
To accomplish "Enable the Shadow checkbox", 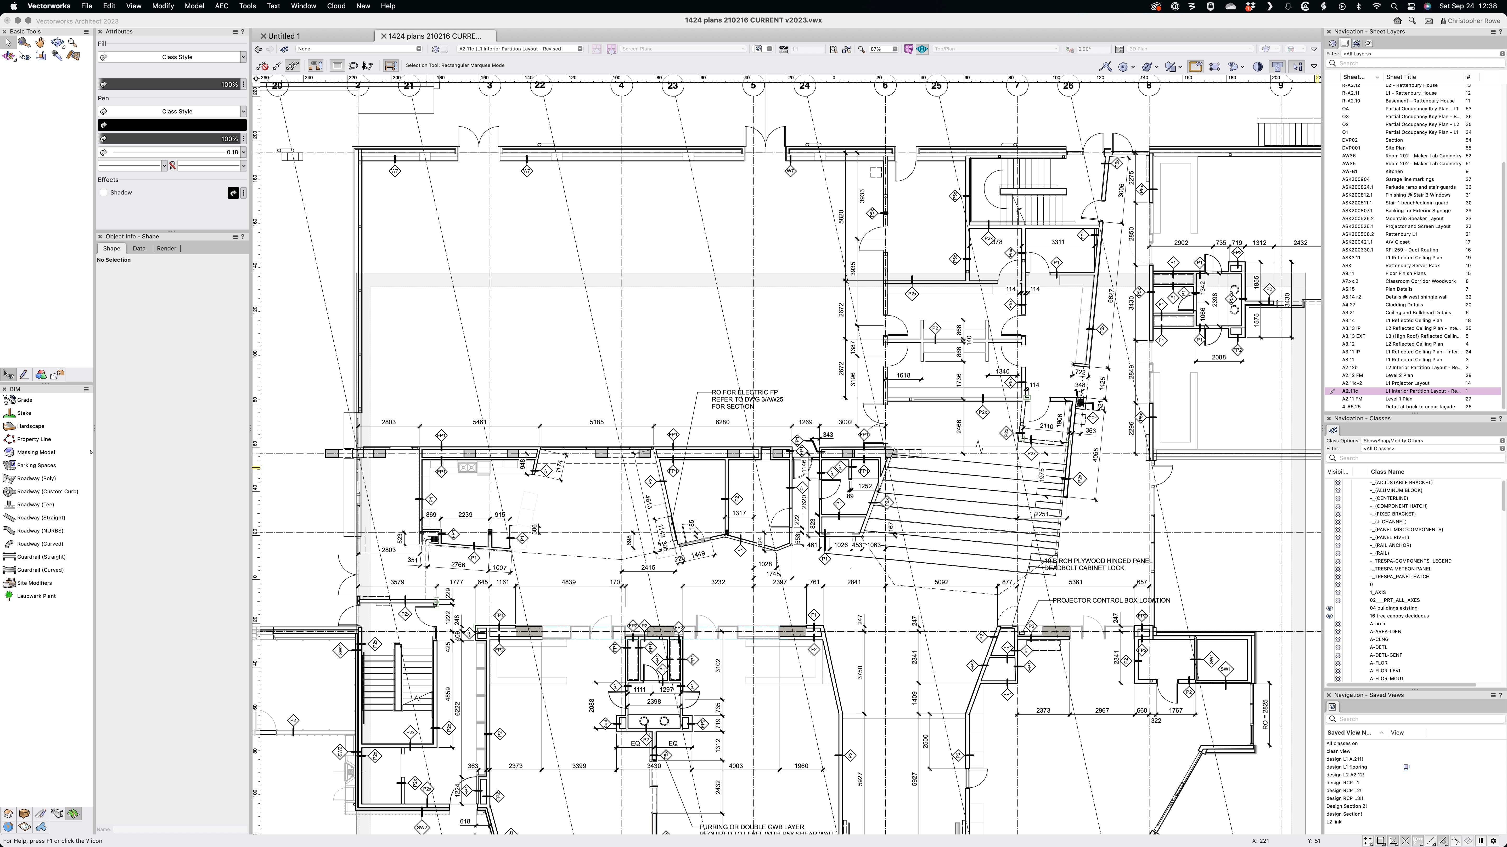I will [104, 193].
